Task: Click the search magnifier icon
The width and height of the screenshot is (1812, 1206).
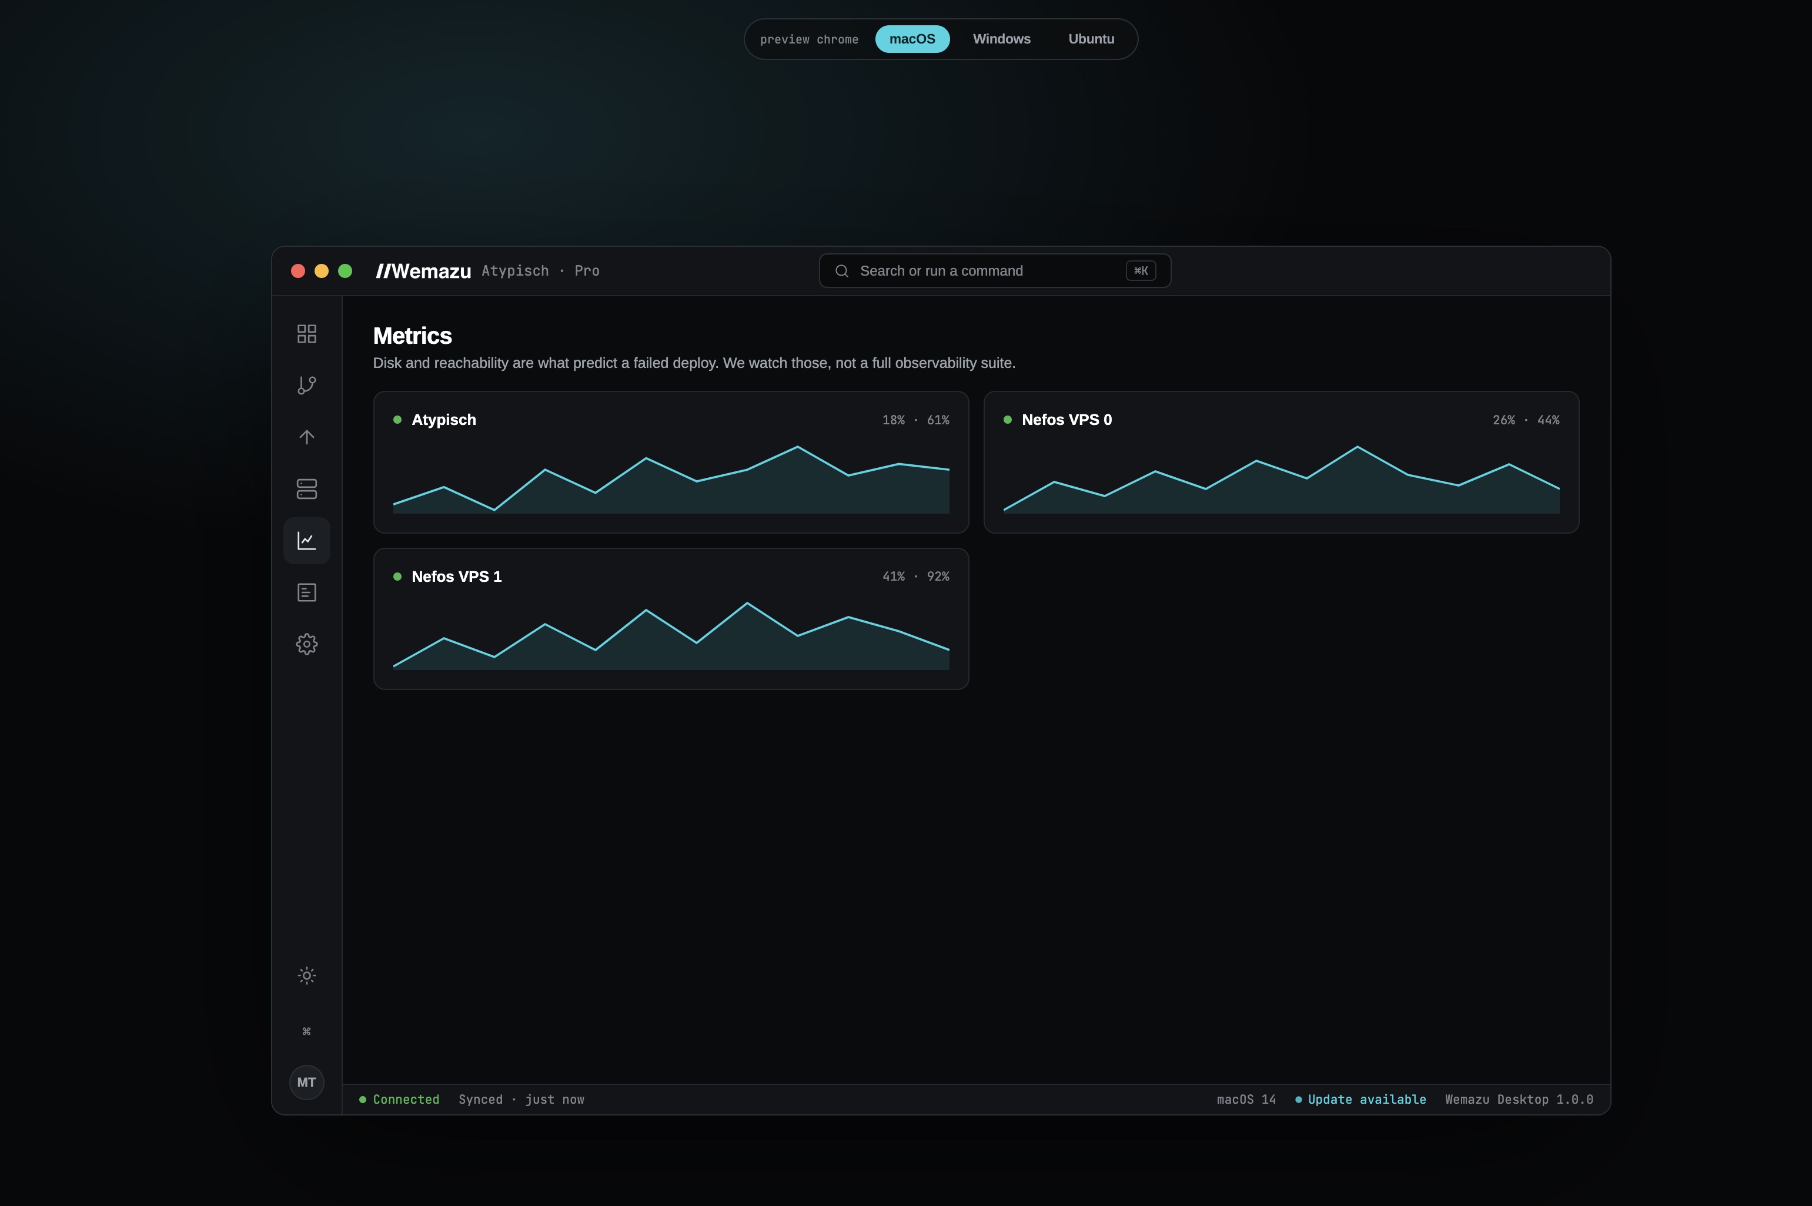Action: pos(842,271)
